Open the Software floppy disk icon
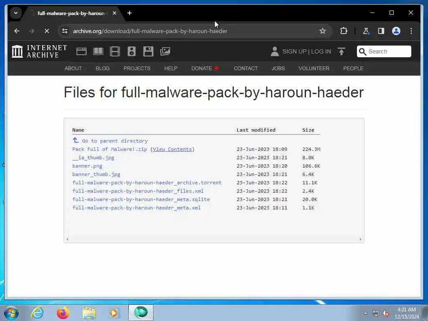The image size is (428, 321). tap(148, 51)
